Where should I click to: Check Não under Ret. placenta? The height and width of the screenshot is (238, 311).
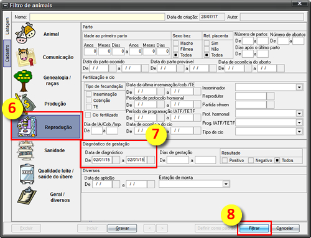[207, 49]
